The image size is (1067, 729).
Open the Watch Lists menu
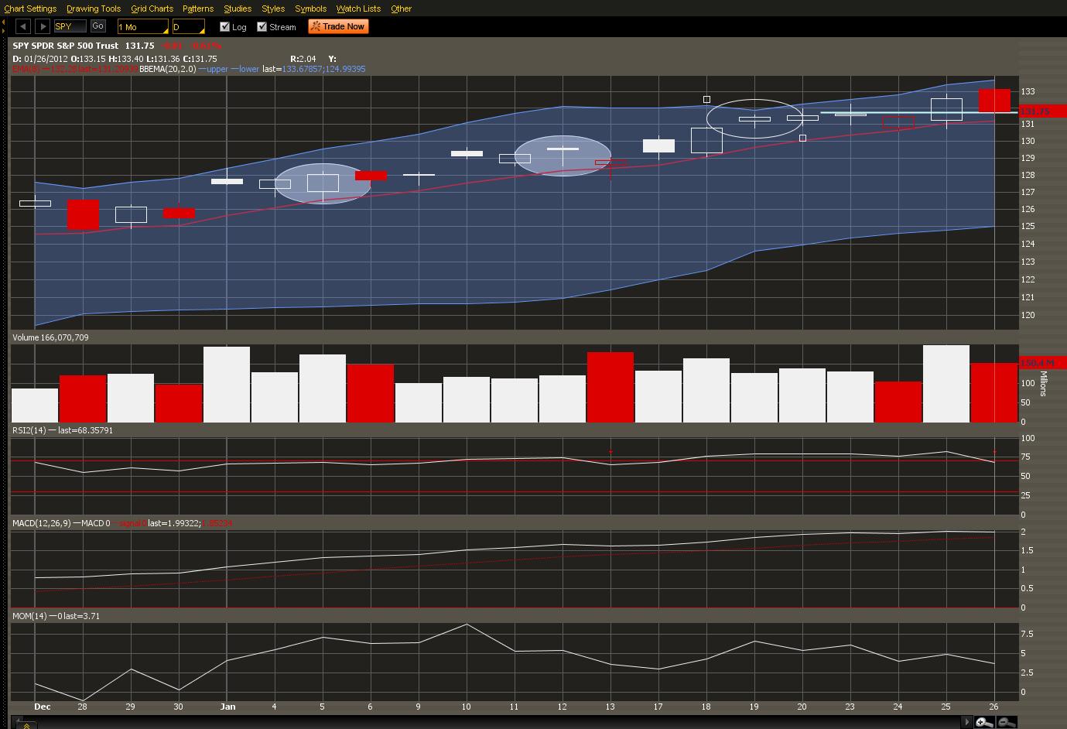[358, 9]
